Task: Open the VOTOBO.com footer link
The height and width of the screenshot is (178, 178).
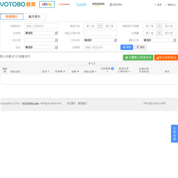Action: tap(31, 103)
